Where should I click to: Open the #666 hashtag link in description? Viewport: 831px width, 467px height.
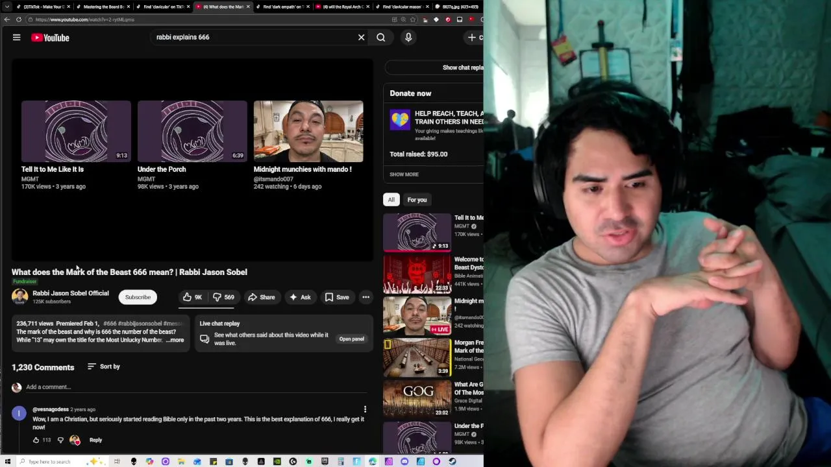(x=110, y=324)
